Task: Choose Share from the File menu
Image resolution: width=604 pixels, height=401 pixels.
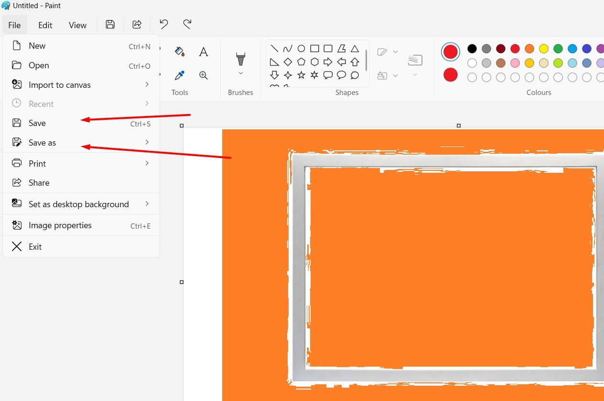Action: (x=81, y=183)
